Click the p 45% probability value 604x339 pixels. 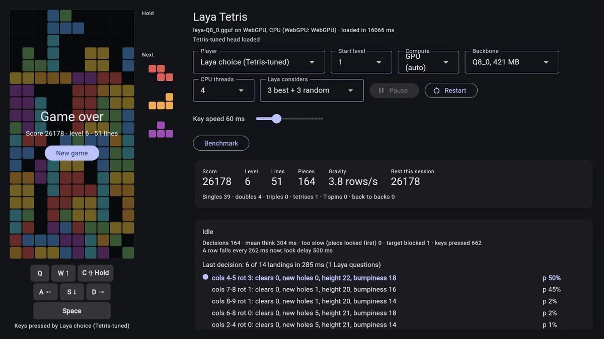552,290
